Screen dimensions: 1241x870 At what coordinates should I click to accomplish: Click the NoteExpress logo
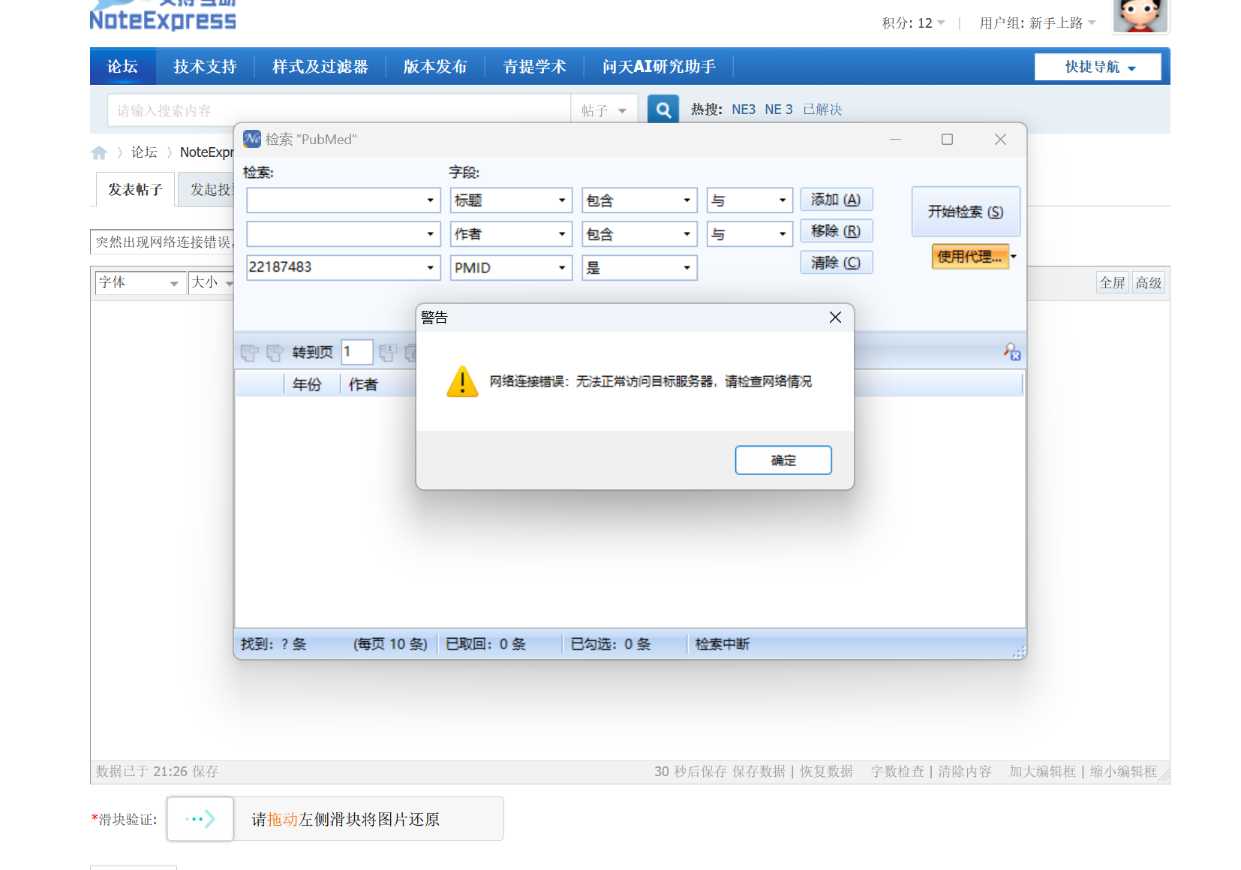163,16
